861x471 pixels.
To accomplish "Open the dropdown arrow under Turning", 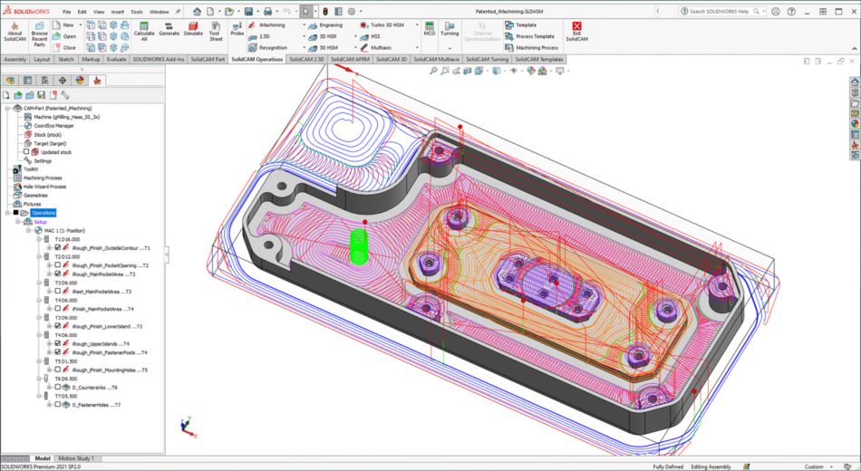I will [450, 48].
